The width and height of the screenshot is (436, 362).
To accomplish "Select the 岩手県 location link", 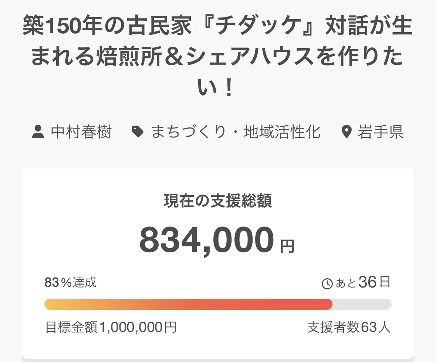I will pyautogui.click(x=381, y=132).
